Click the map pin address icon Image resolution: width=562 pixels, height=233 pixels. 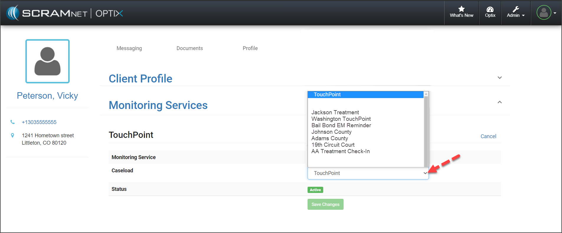(x=12, y=135)
